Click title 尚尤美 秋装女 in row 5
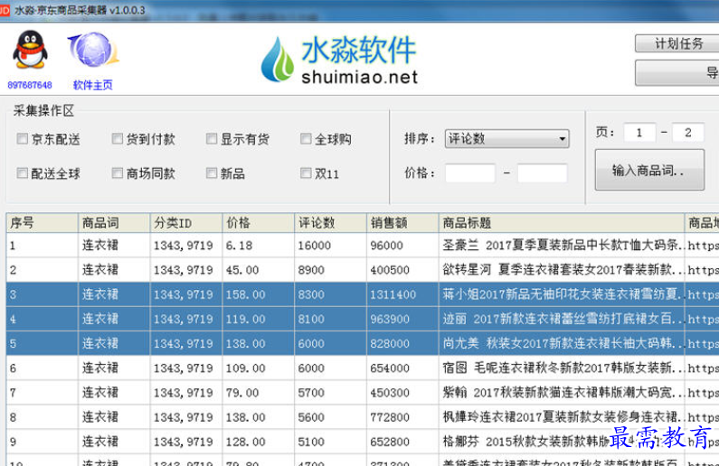Image resolution: width=719 pixels, height=466 pixels. 562,343
